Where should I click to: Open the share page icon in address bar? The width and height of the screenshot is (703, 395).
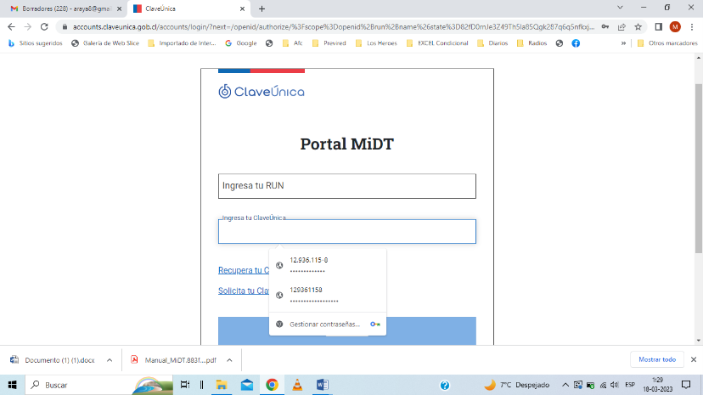(621, 27)
